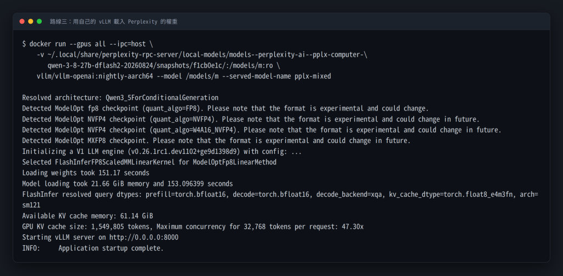563x276 pixels.
Task: Click the vllm/vllm-openai:nightly-aarch64 image name
Action: [95, 76]
